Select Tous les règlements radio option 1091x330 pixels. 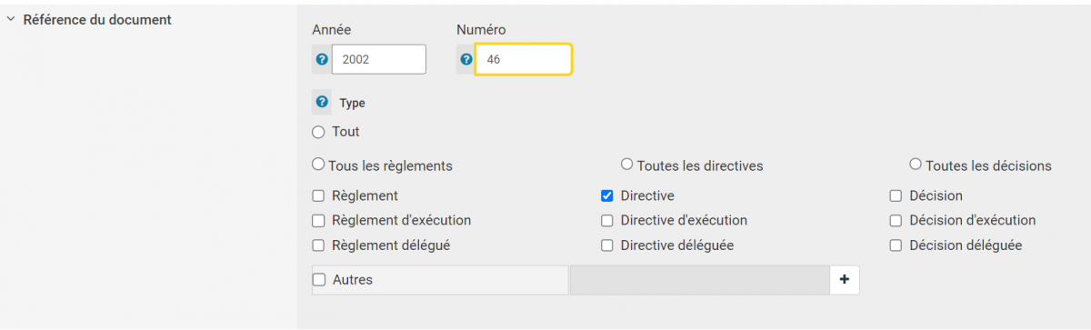pos(318,165)
